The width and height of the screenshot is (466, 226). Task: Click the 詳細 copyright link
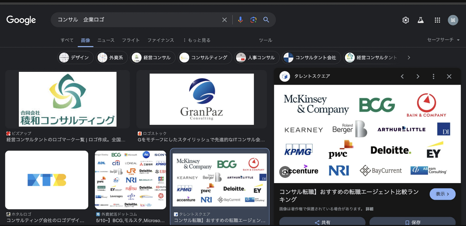pyautogui.click(x=369, y=209)
